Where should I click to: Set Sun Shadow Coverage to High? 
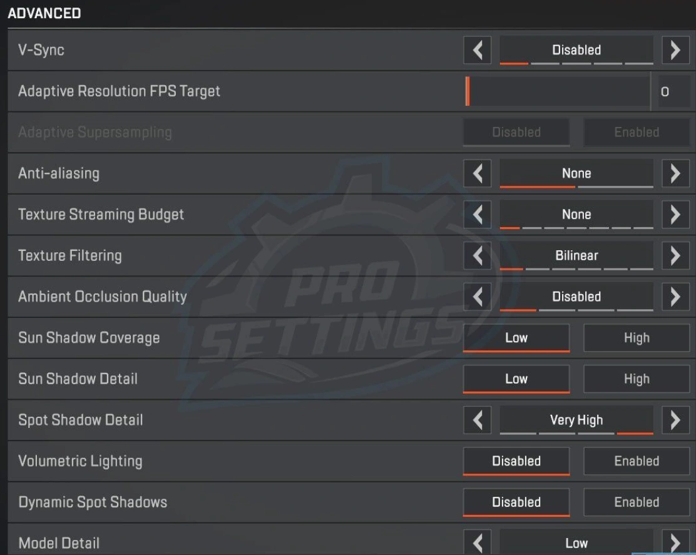(x=637, y=338)
